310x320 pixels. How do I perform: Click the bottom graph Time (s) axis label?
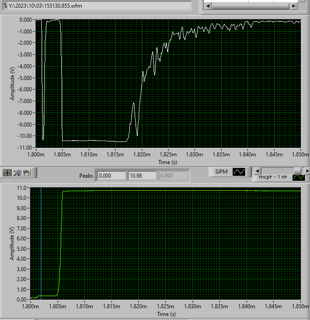(x=166, y=314)
